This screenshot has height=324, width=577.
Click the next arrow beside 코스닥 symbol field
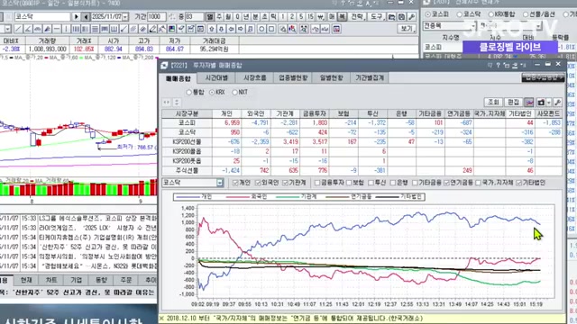click(76, 16)
